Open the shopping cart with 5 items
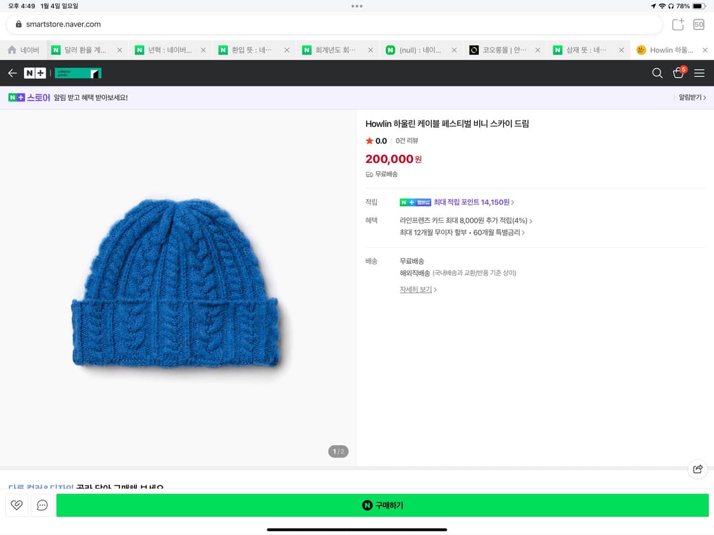 (678, 74)
